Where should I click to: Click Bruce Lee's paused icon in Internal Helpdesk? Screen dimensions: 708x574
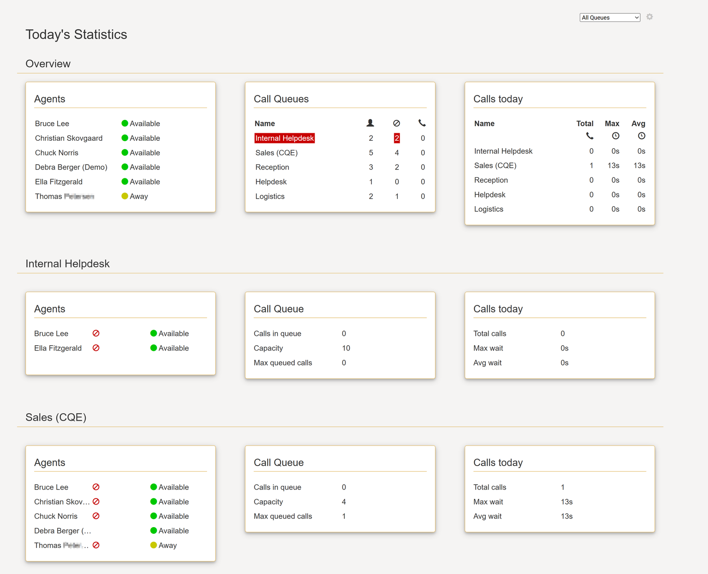96,333
